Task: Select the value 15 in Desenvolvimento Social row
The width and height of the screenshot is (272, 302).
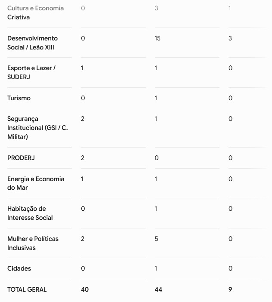Action: coord(158,38)
